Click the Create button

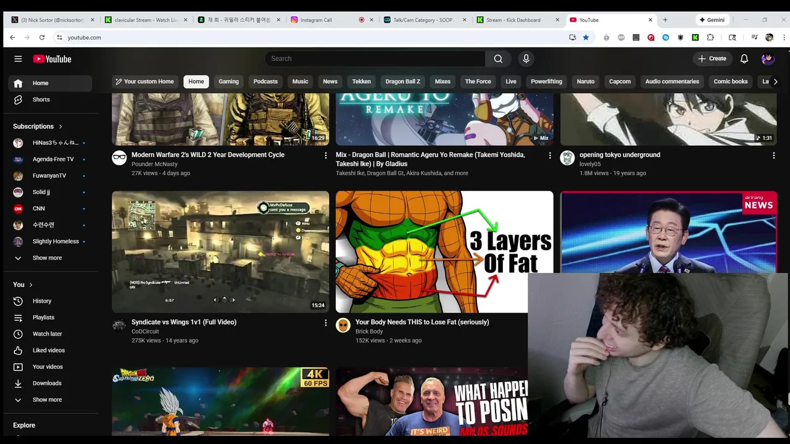point(712,59)
